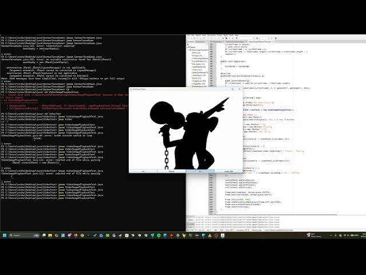Open the Document menu in Geany
Image resolution: width=366 pixels, height=275 pixels.
coord(212,36)
